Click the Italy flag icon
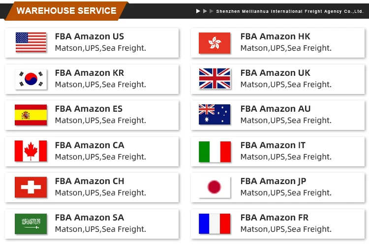Viewport: 369px width, 251px height. 215,152
